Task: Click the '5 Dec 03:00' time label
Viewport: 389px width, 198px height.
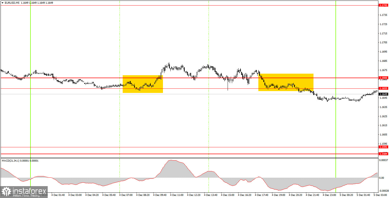Action: [x=380, y=195]
